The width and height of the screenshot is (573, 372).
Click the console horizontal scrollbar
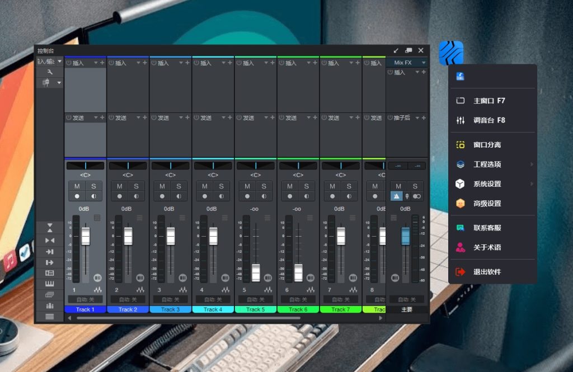coord(189,318)
